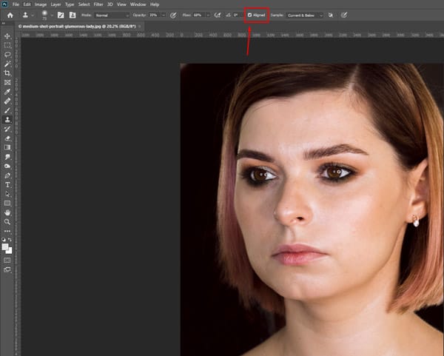Viewport: 444px width, 356px height.
Task: Open the Brush Settings panel icon
Action: click(x=61, y=15)
